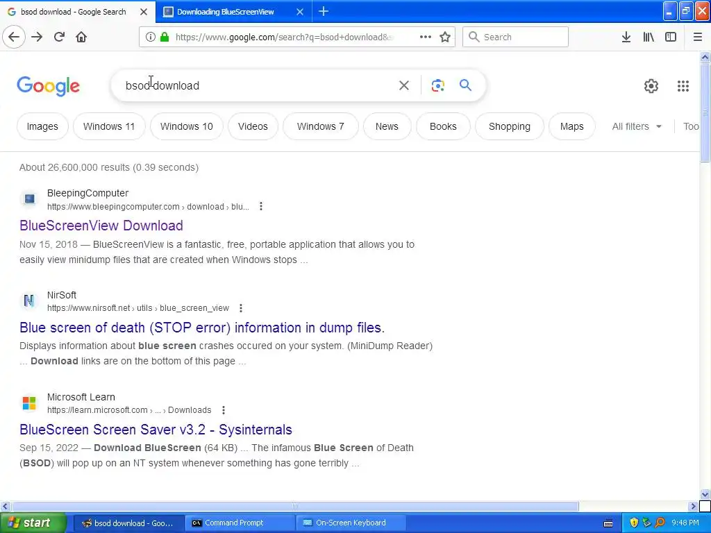Close the Downloading BlueScreenView tab
The width and height of the screenshot is (711, 533).
[300, 12]
